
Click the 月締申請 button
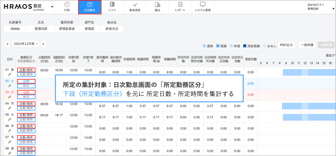pos(325,45)
